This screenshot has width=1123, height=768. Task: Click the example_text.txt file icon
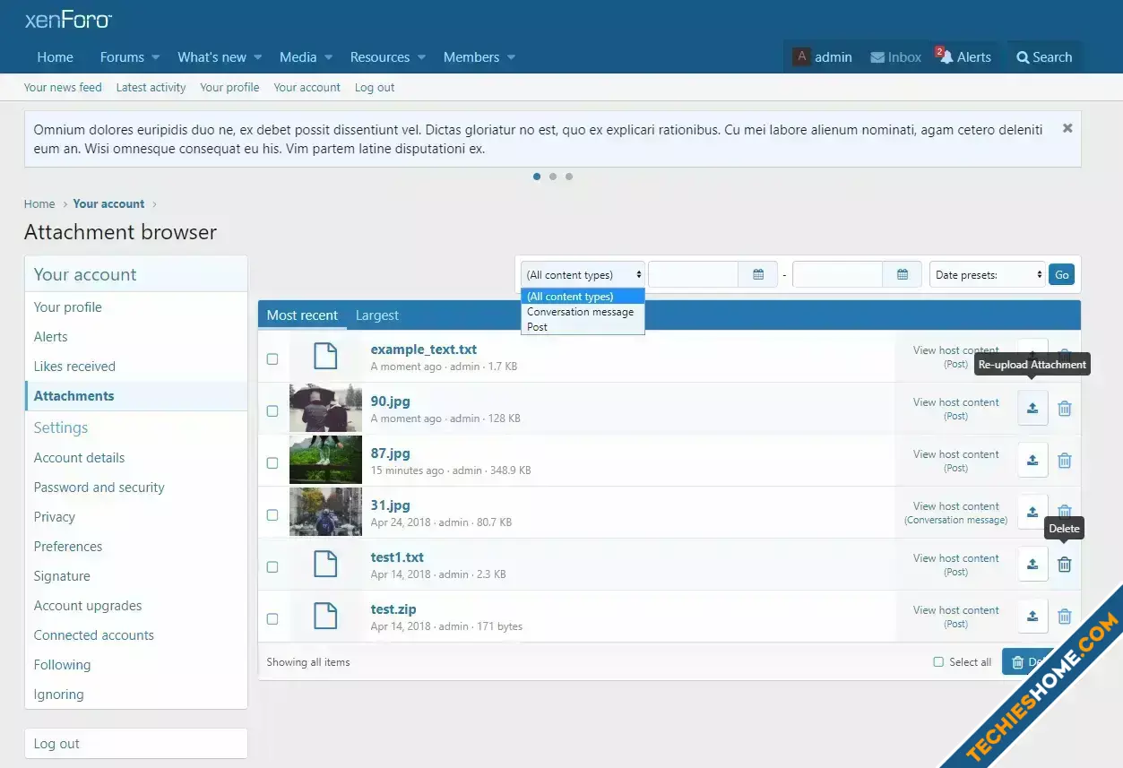325,357
